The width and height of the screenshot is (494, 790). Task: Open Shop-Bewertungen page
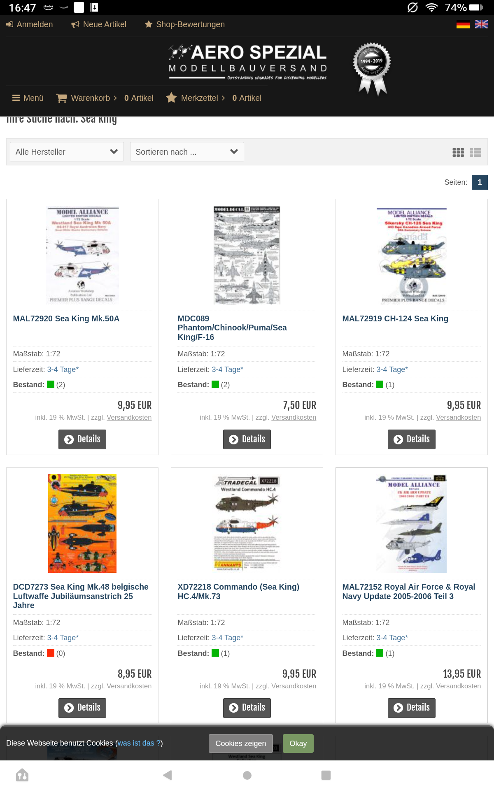[185, 24]
